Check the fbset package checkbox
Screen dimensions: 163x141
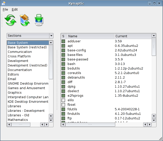click(63, 105)
